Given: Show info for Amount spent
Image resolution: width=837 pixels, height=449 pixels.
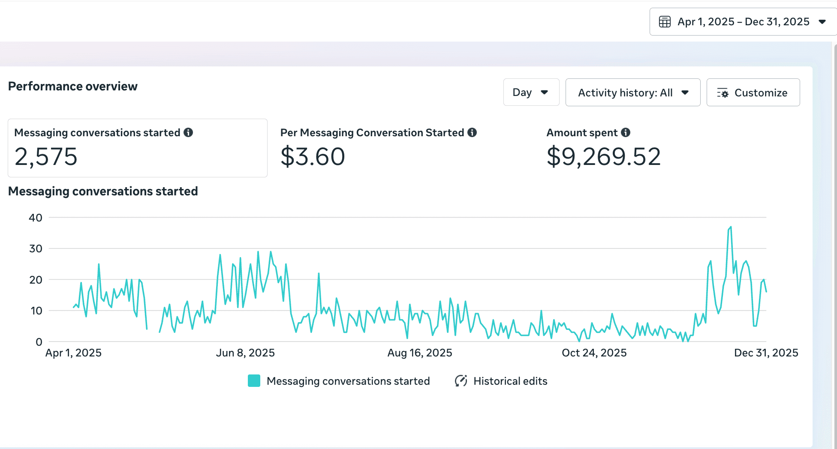Looking at the screenshot, I should click(x=626, y=132).
